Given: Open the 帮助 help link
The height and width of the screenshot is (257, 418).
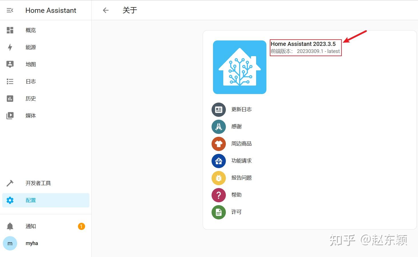Looking at the screenshot, I should click(x=236, y=195).
